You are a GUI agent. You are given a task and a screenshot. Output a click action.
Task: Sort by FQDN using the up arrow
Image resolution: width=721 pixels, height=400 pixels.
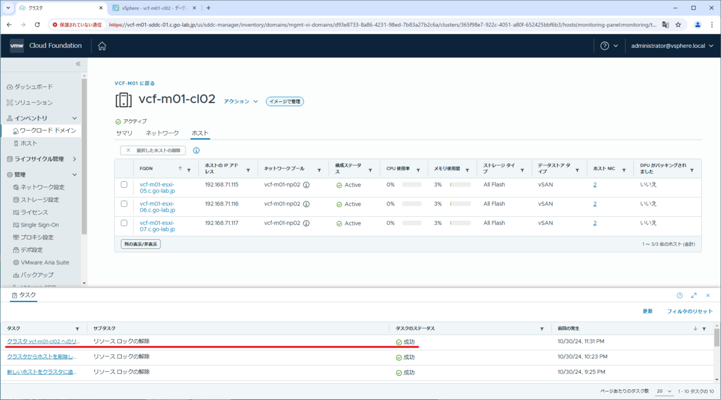tap(180, 169)
